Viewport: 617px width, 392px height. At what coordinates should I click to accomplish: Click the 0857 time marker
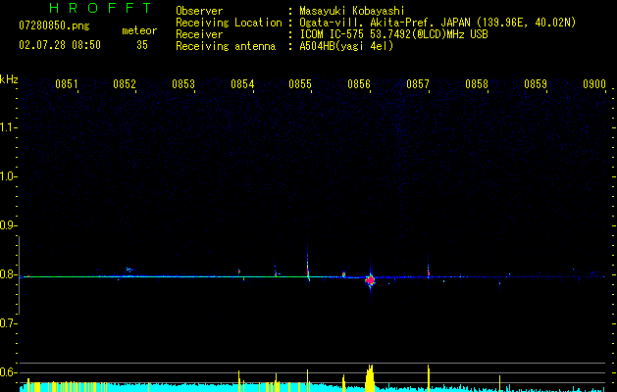pyautogui.click(x=418, y=84)
